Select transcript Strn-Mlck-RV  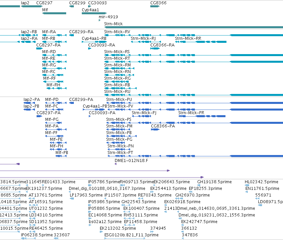(x=117, y=32)
